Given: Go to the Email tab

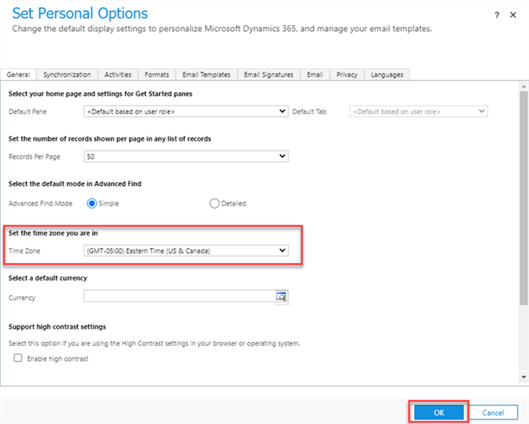Looking at the screenshot, I should point(315,75).
